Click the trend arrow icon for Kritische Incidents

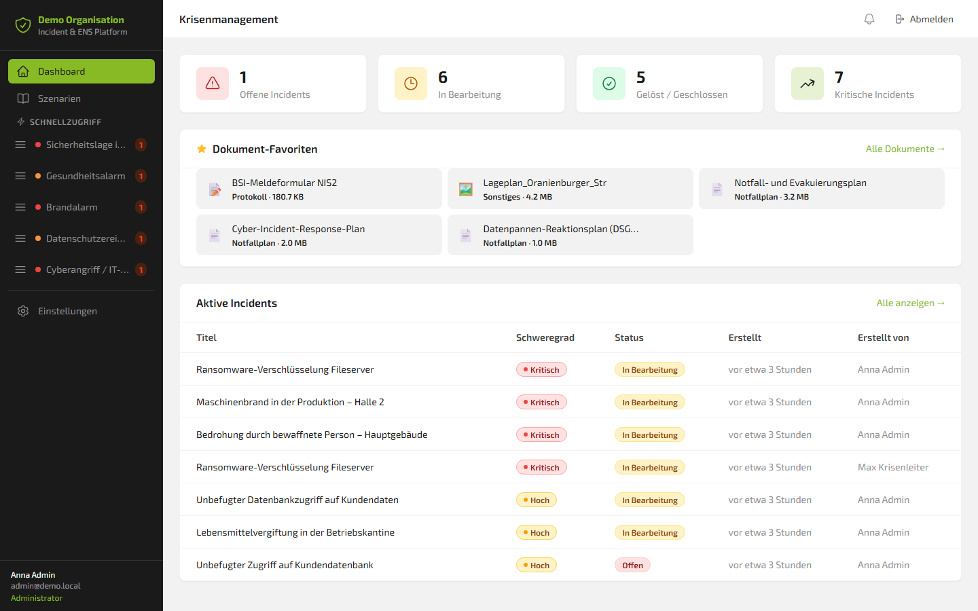click(x=808, y=84)
